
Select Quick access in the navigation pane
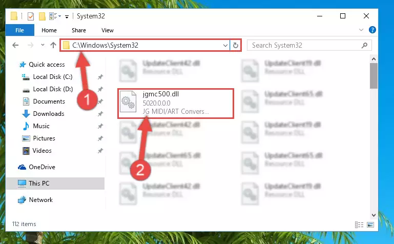[47, 65]
